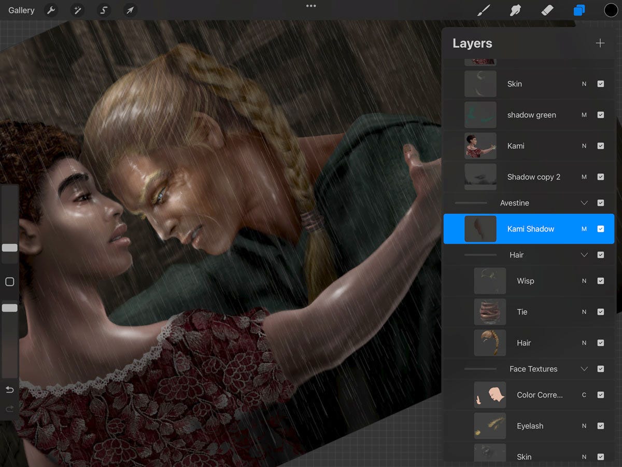Hide the shadow green layer
This screenshot has width=622, height=467.
[601, 115]
